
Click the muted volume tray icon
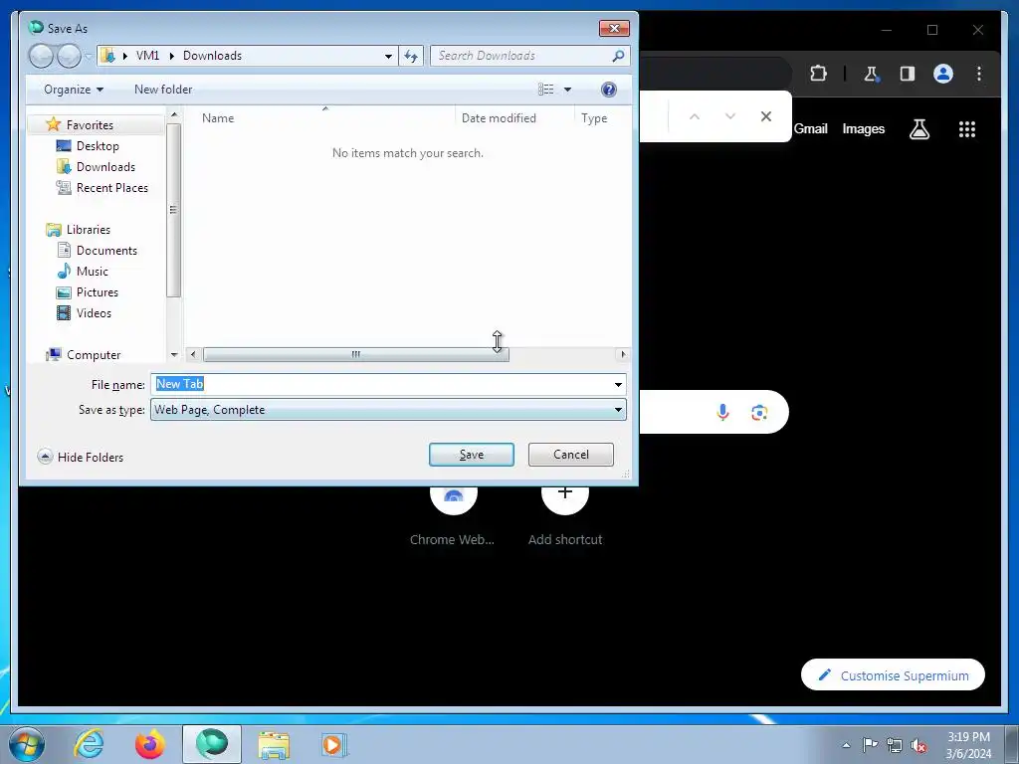click(918, 745)
